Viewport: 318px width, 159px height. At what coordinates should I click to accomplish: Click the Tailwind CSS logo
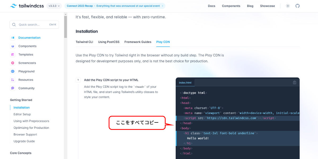pyautogui.click(x=27, y=6)
